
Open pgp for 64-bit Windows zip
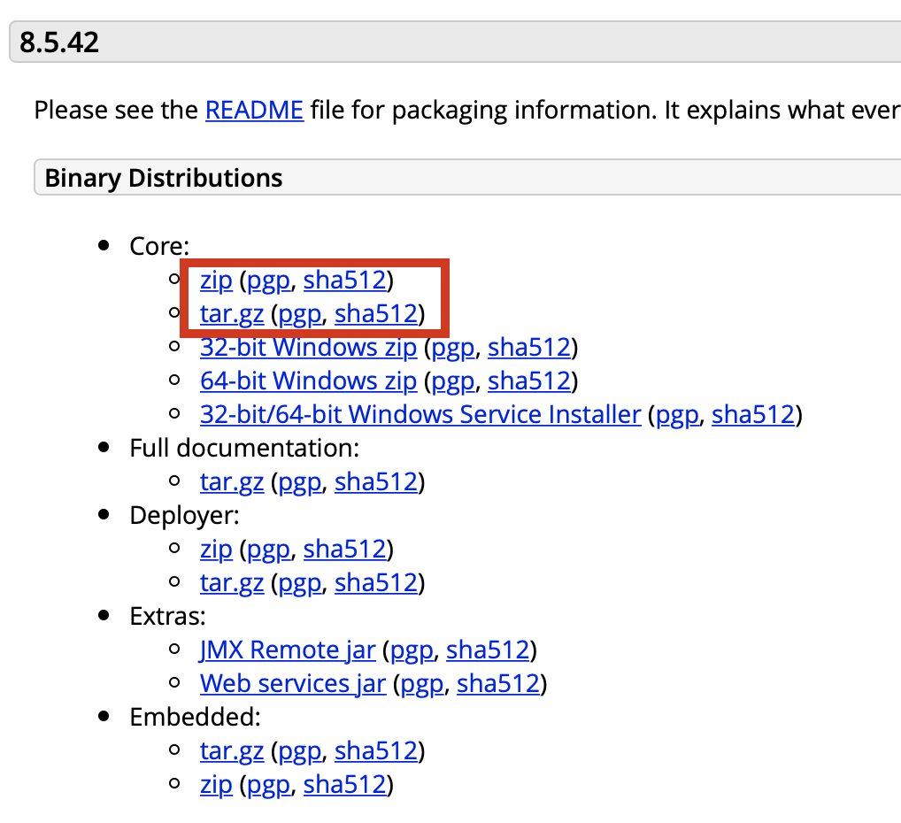453,381
